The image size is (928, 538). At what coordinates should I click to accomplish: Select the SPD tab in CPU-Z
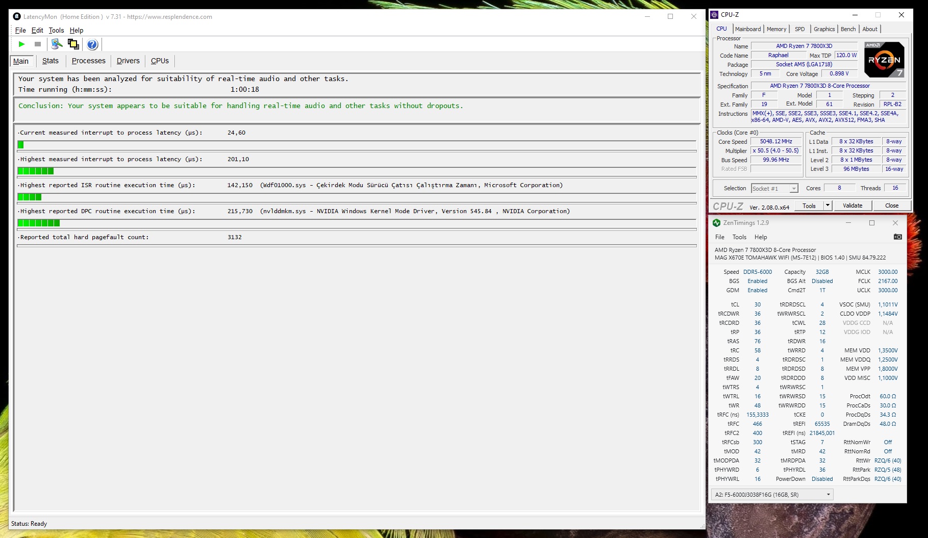point(800,29)
